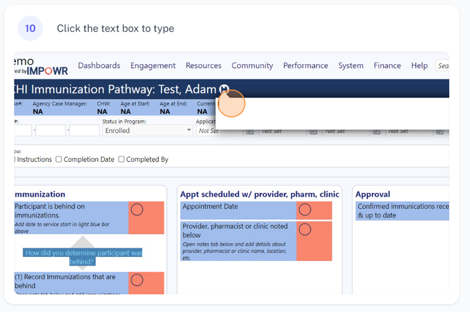Viewport: 470px width, 312px height.
Task: Click the last number segment input box
Action: (84, 130)
